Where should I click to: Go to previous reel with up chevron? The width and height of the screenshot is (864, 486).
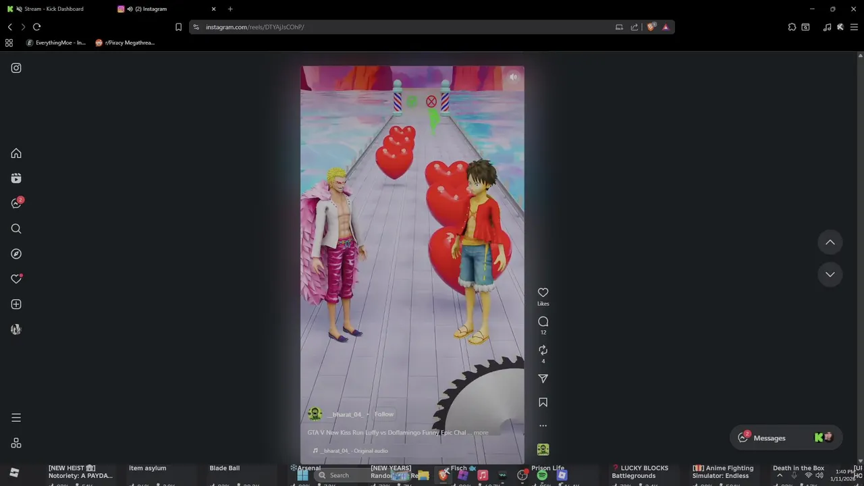(830, 242)
